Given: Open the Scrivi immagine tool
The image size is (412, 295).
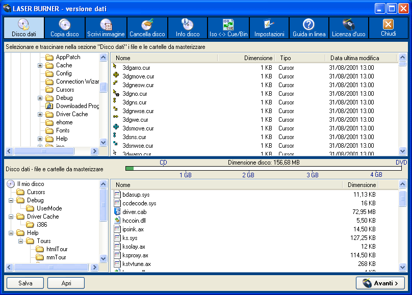Looking at the screenshot, I should click(x=106, y=28).
